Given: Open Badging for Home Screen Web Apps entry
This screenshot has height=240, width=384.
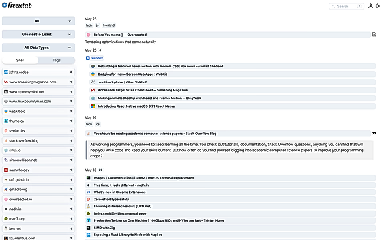Looking at the screenshot, I should click(232, 74).
